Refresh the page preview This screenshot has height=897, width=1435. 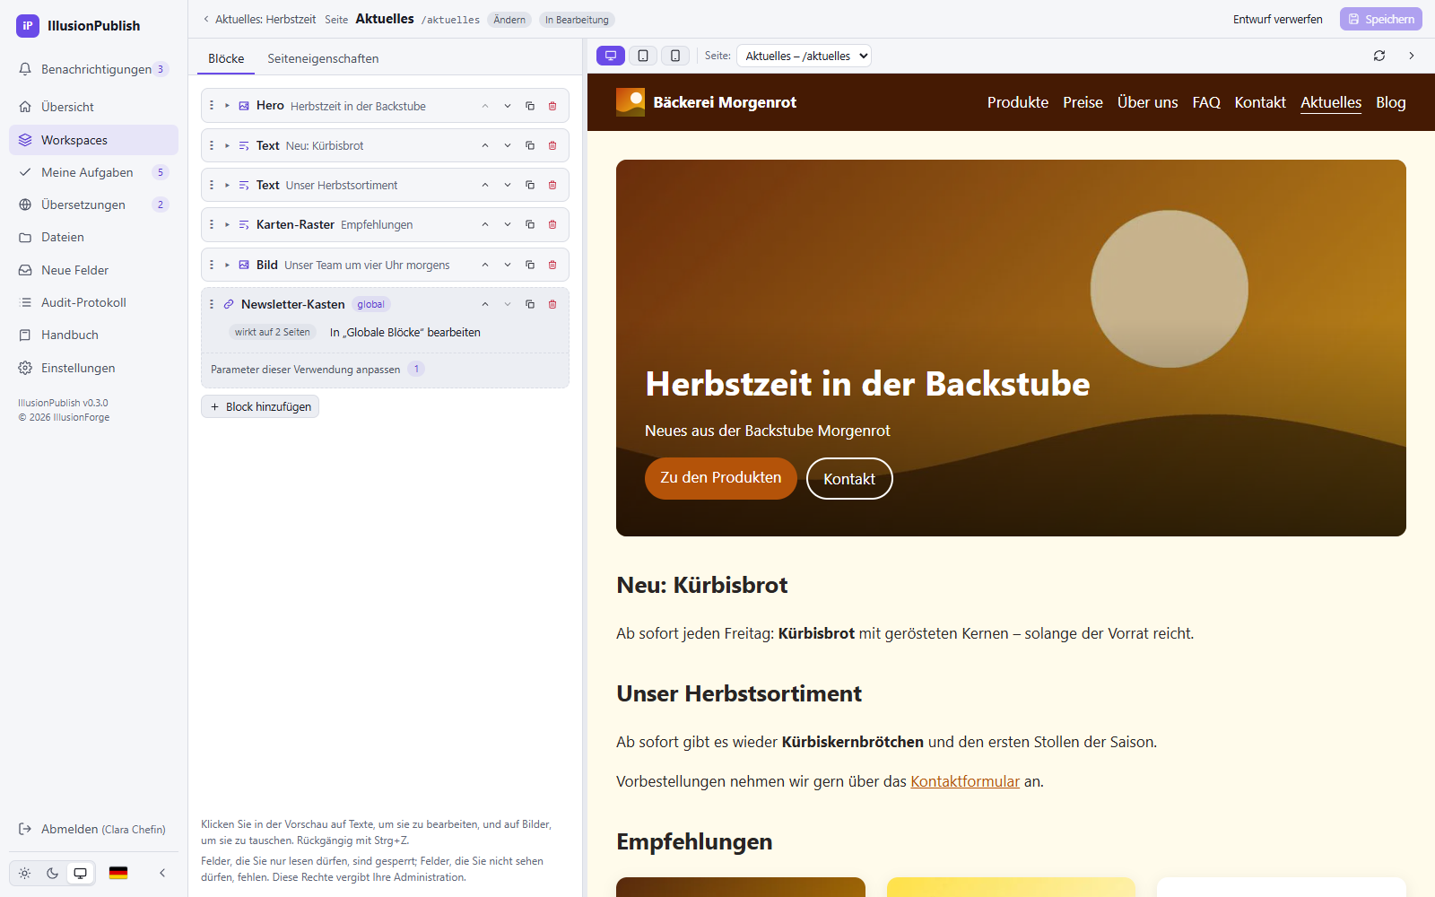click(x=1379, y=56)
